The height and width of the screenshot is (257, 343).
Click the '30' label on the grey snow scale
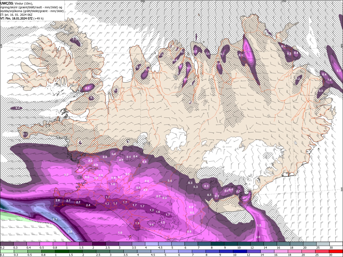click(331, 248)
